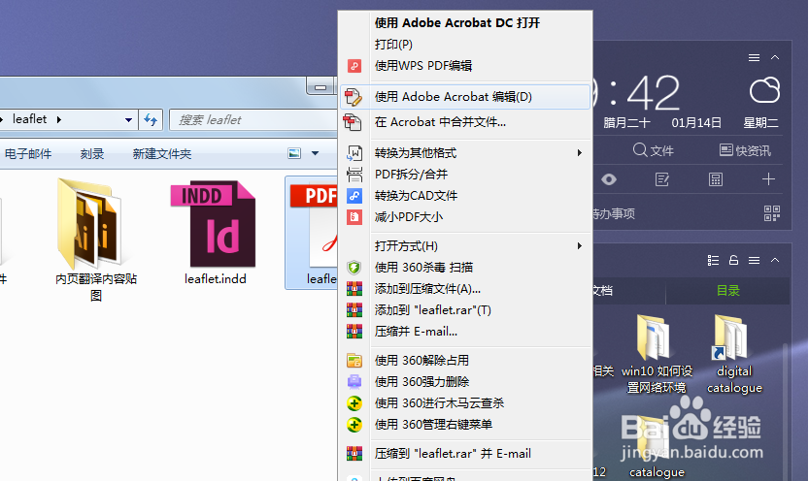Viewport: 809px width, 481px height.
Task: Toggle the eye visibility icon in widget
Action: pyautogui.click(x=609, y=179)
